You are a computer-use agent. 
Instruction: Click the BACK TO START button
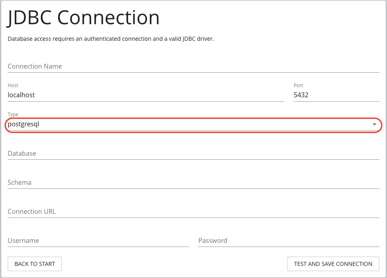pyautogui.click(x=35, y=264)
